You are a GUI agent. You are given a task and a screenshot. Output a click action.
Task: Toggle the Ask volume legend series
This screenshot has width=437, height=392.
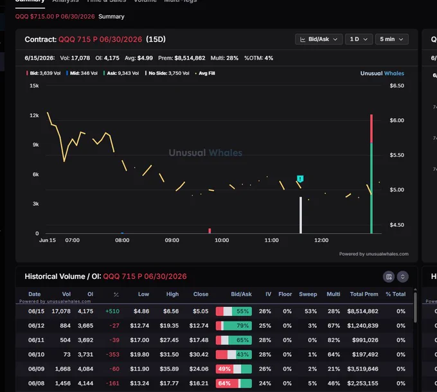click(121, 73)
